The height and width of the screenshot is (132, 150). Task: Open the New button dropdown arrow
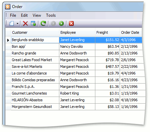tap(17, 23)
